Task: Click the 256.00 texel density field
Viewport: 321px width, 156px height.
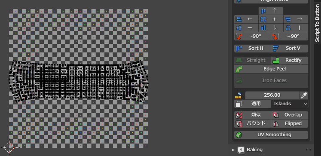Action: tap(272, 95)
